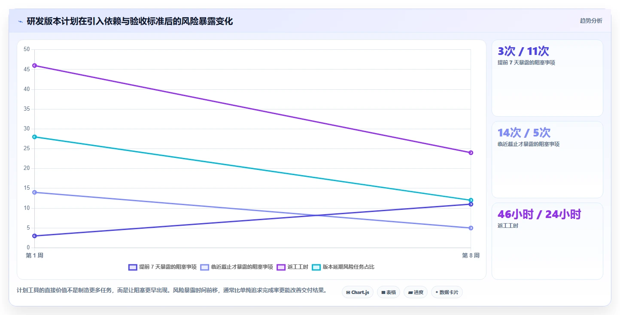
Task: Click the 14次 / 5次 card value
Action: [x=524, y=133]
